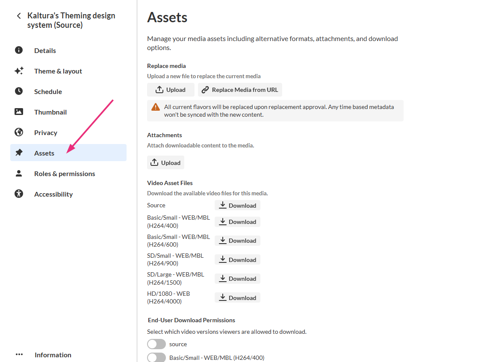
Task: Click the Schedule clock icon
Action: coord(19,91)
